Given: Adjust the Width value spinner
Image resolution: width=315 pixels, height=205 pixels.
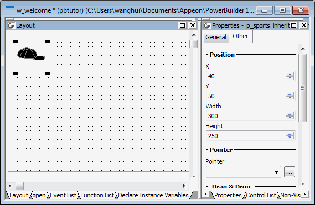Looking at the screenshot, I should [290, 116].
